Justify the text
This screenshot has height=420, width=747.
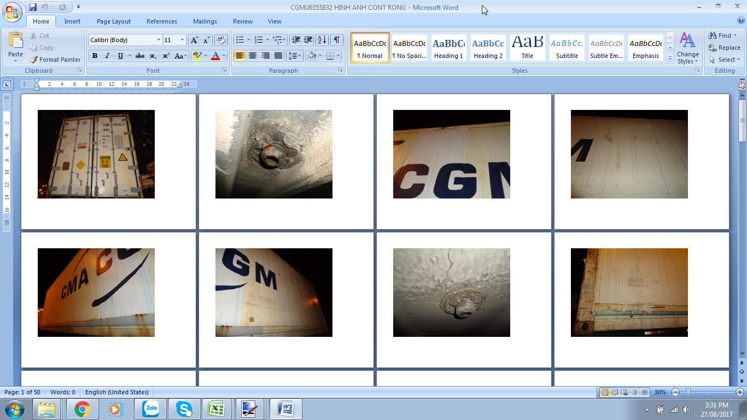pyautogui.click(x=278, y=56)
